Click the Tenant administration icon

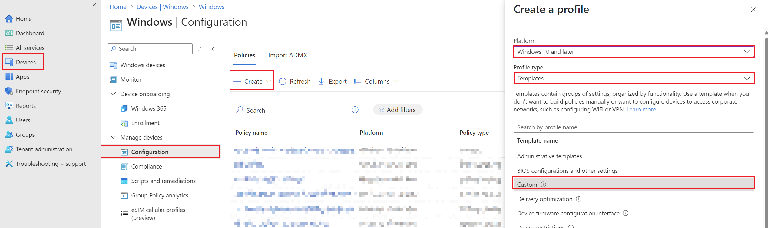[9, 149]
